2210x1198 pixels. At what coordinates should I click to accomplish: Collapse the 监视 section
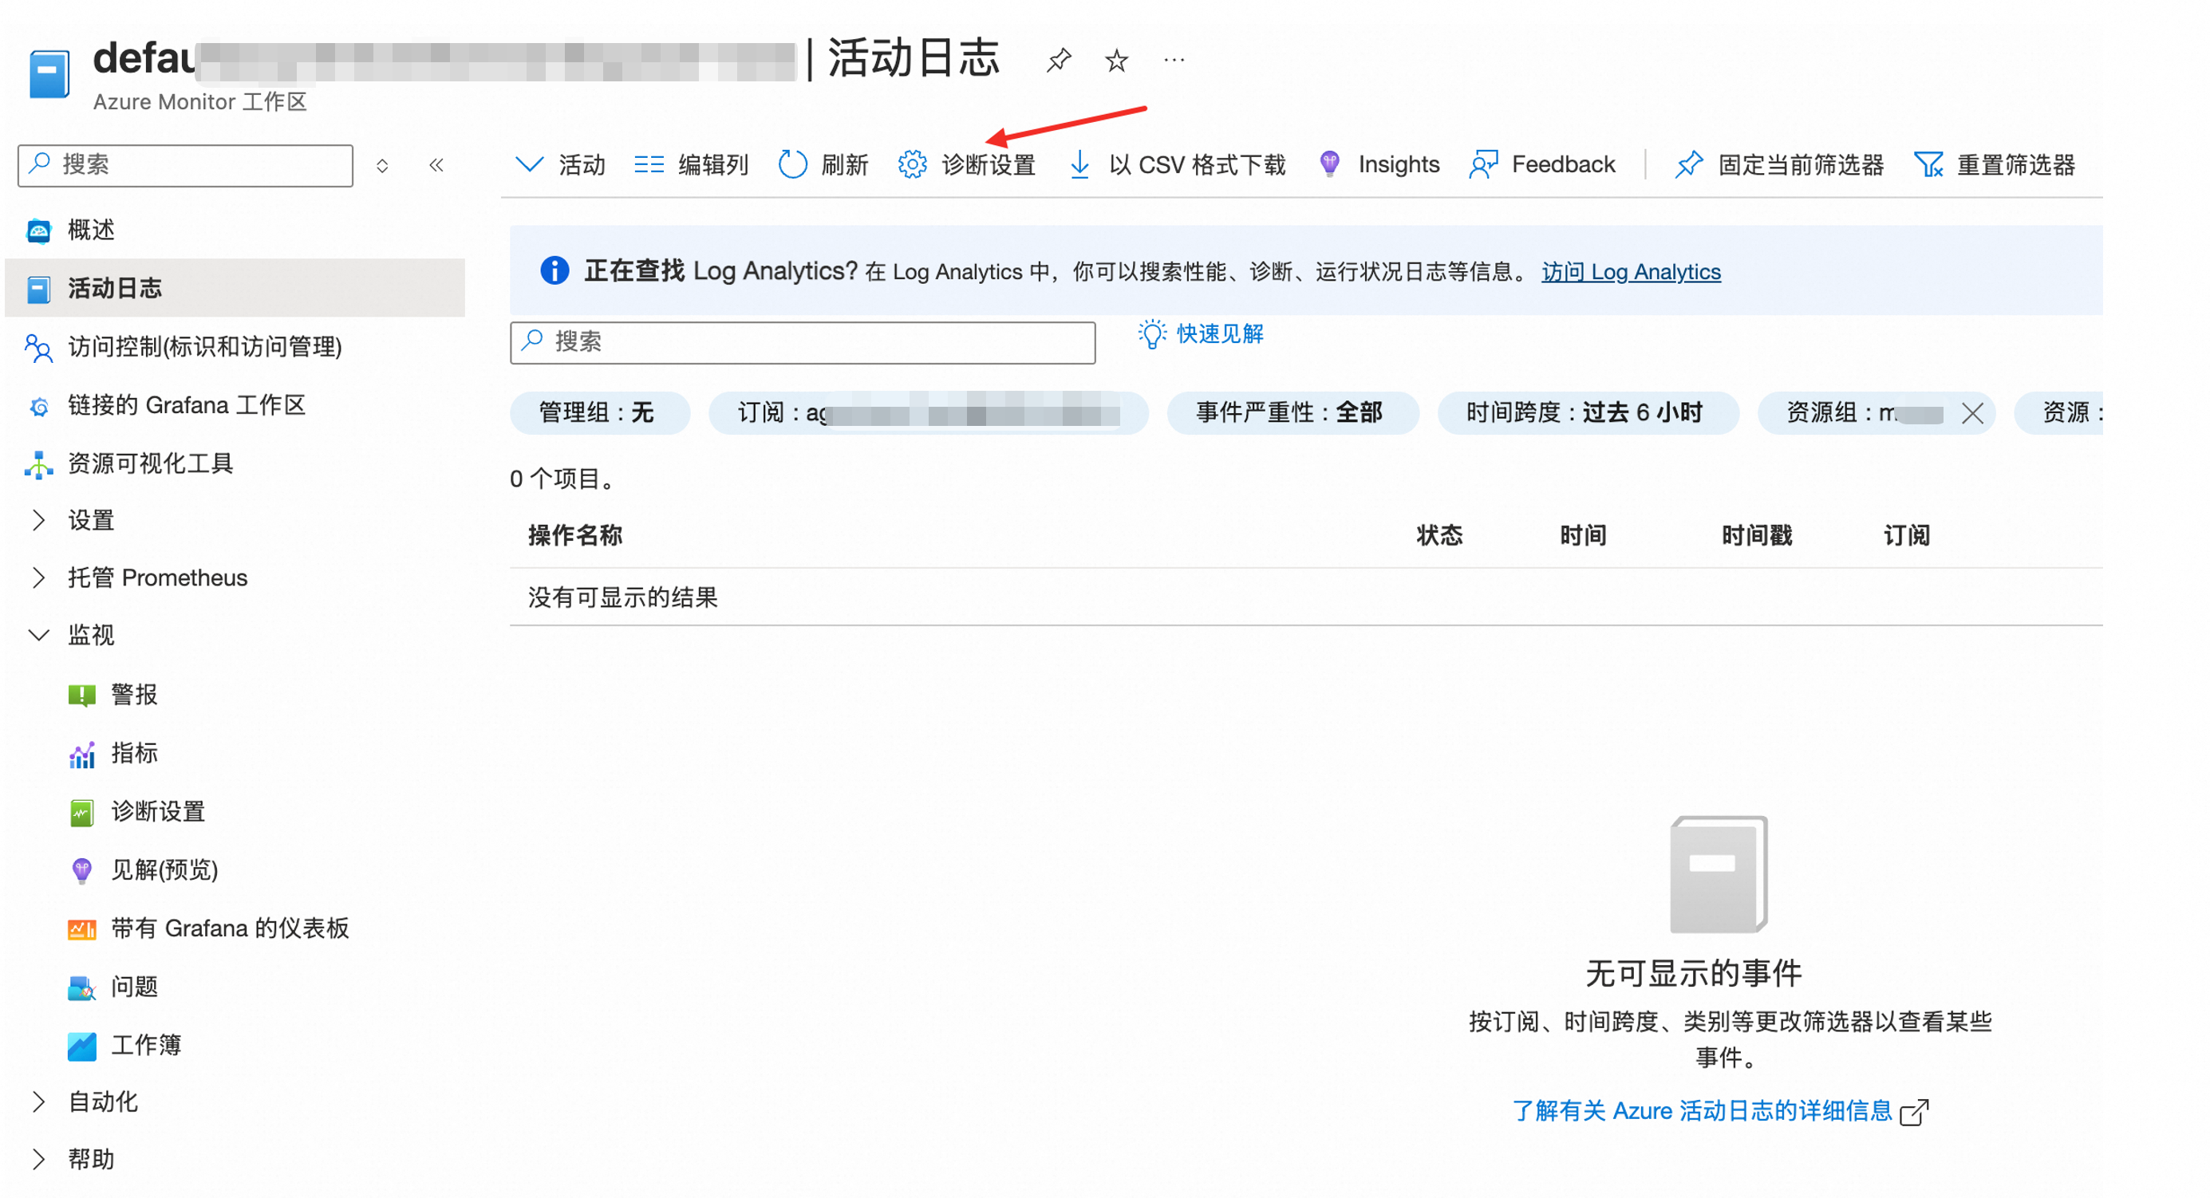coord(38,635)
